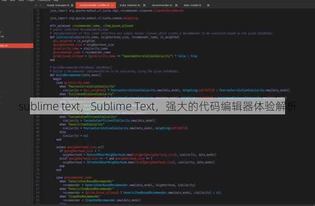This screenshot has height=206, width=315.
Task: Close the recommender_builder.rb tab
Action: click(113, 5)
